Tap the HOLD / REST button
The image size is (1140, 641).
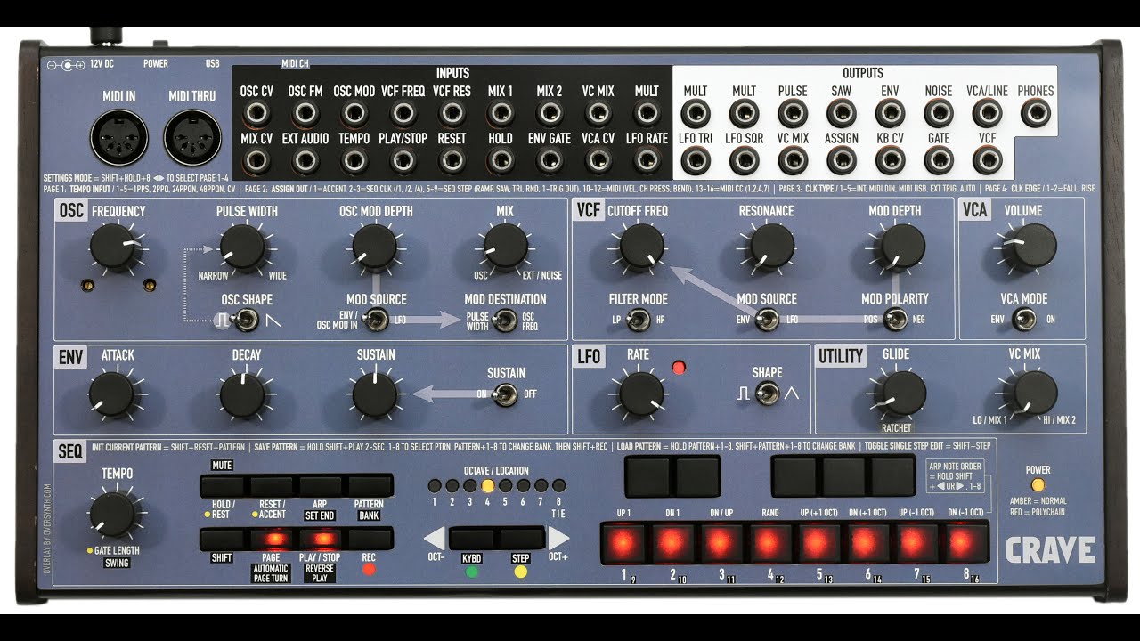pyautogui.click(x=224, y=485)
